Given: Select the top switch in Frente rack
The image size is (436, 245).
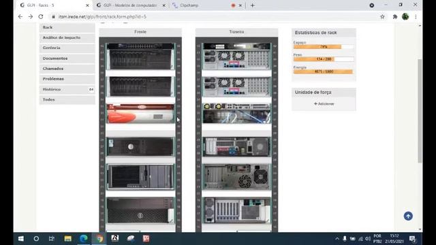Looking at the screenshot, I should [x=140, y=46].
